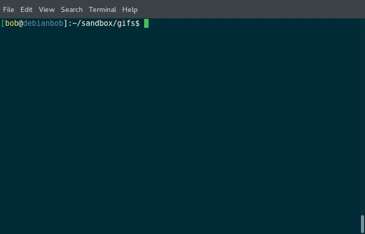The width and height of the screenshot is (365, 234).
Task: Open the Search menu
Action: coord(72,9)
